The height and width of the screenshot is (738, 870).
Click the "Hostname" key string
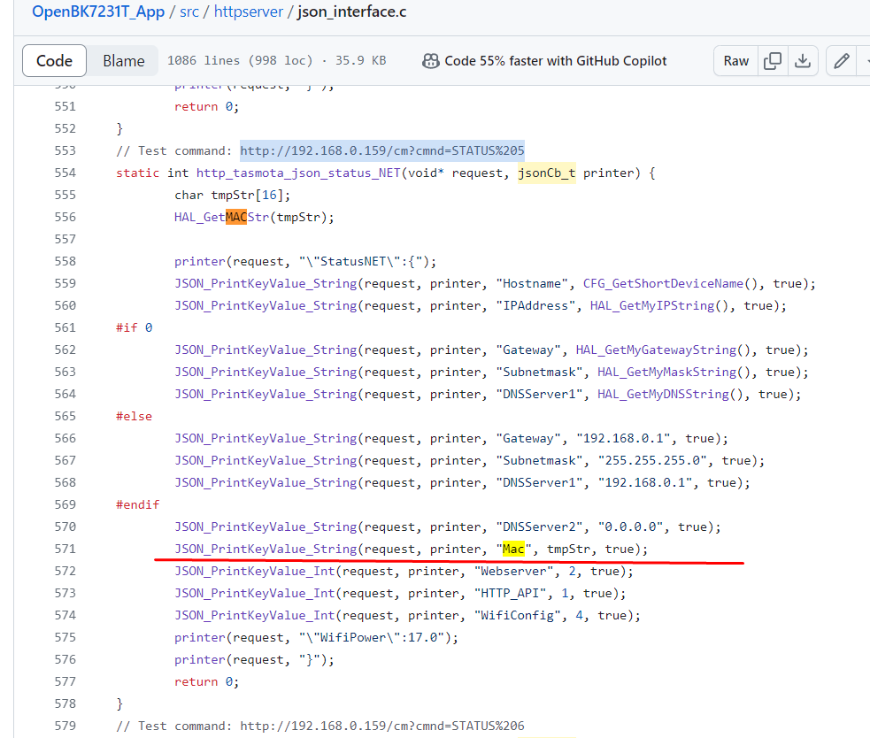[532, 283]
